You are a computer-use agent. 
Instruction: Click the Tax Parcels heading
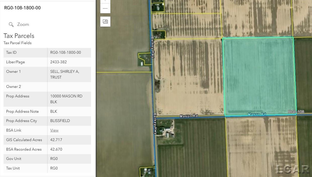pyautogui.click(x=19, y=36)
